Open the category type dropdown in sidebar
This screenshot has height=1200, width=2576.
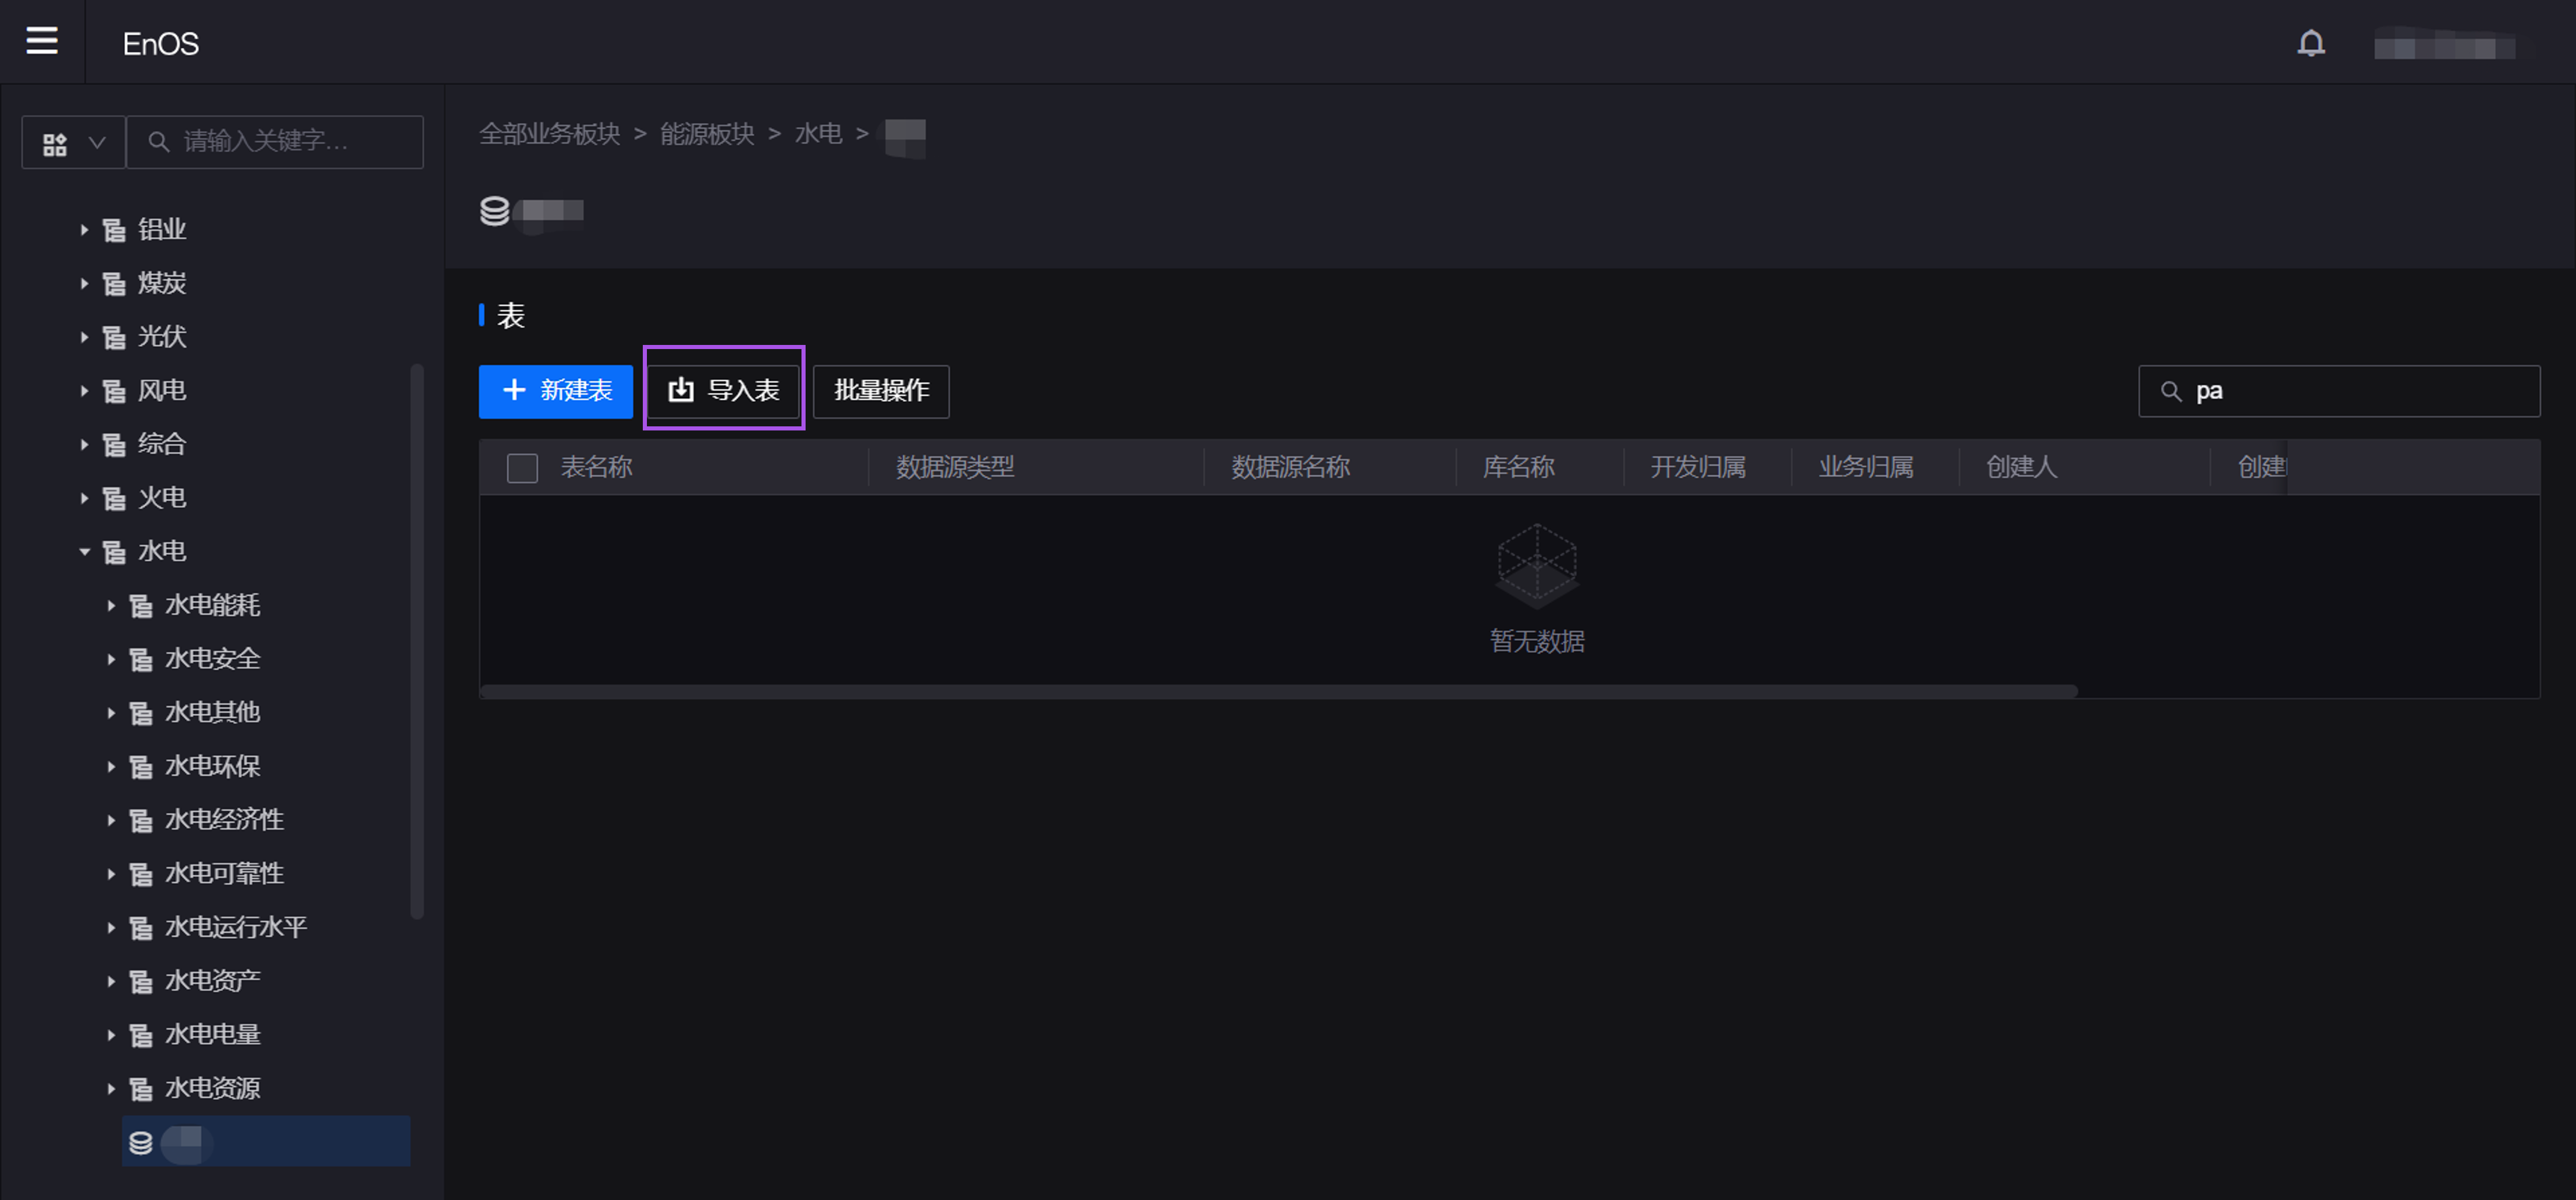tap(74, 143)
